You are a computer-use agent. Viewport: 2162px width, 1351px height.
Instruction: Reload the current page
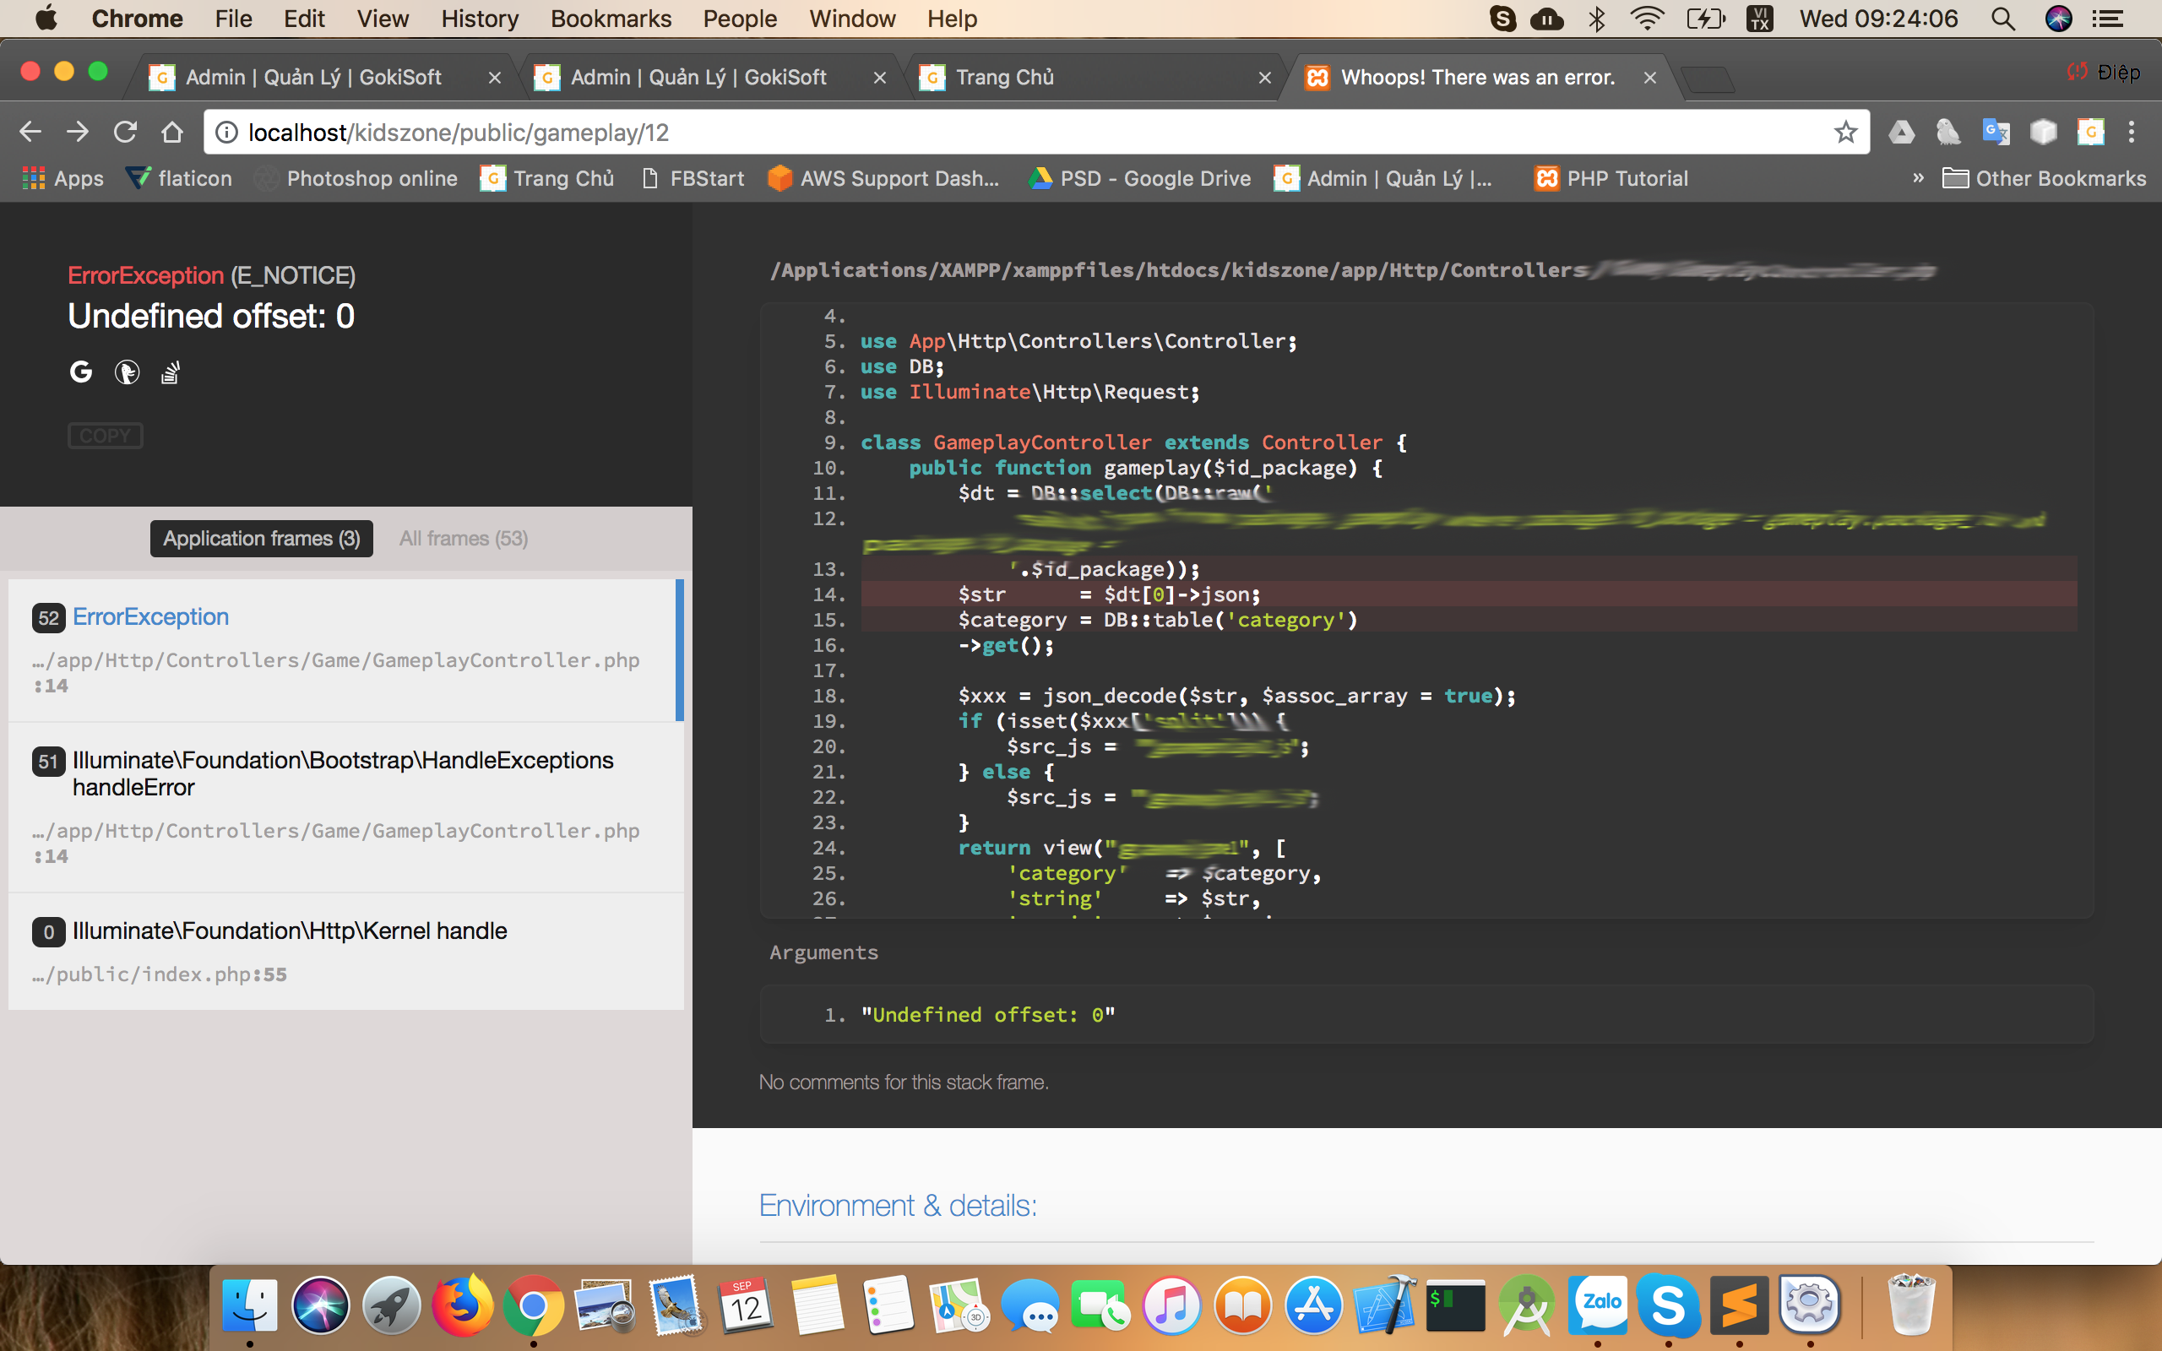tap(125, 133)
